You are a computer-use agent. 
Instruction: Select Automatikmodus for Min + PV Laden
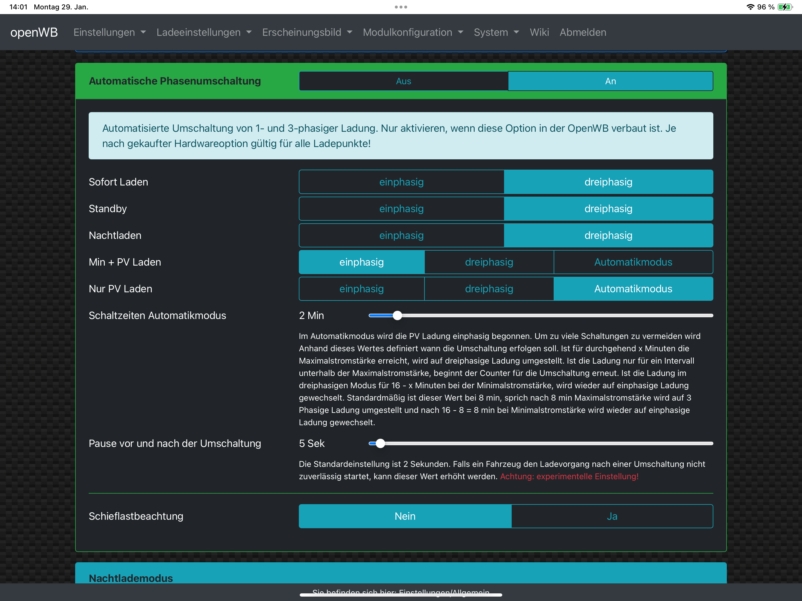click(633, 262)
